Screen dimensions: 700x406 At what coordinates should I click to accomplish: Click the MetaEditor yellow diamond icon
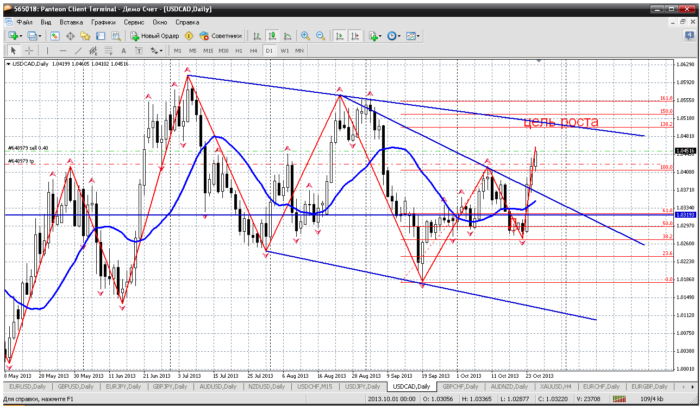tap(189, 36)
